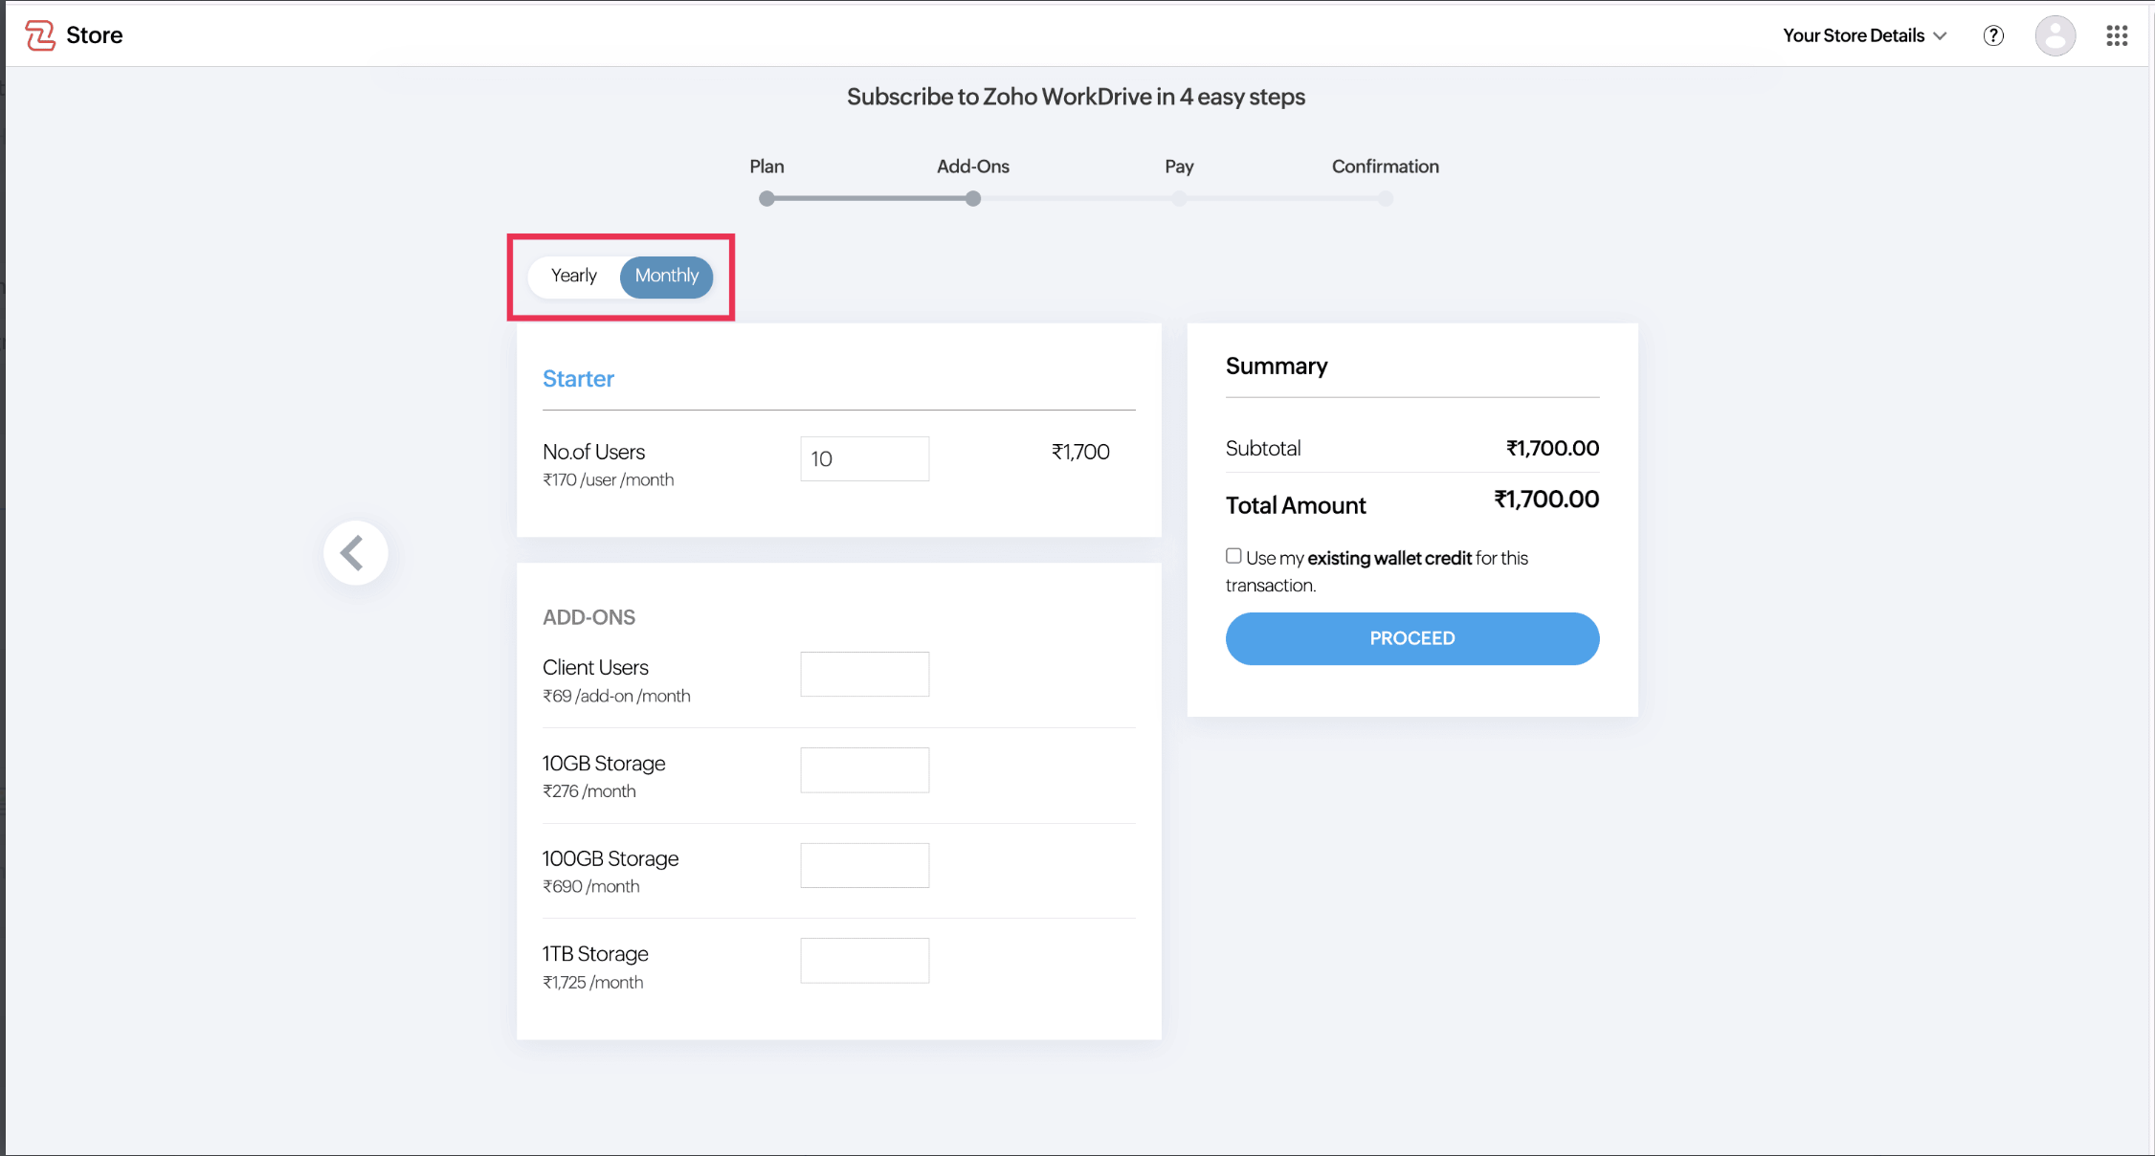Click the Plan step label

(766, 167)
